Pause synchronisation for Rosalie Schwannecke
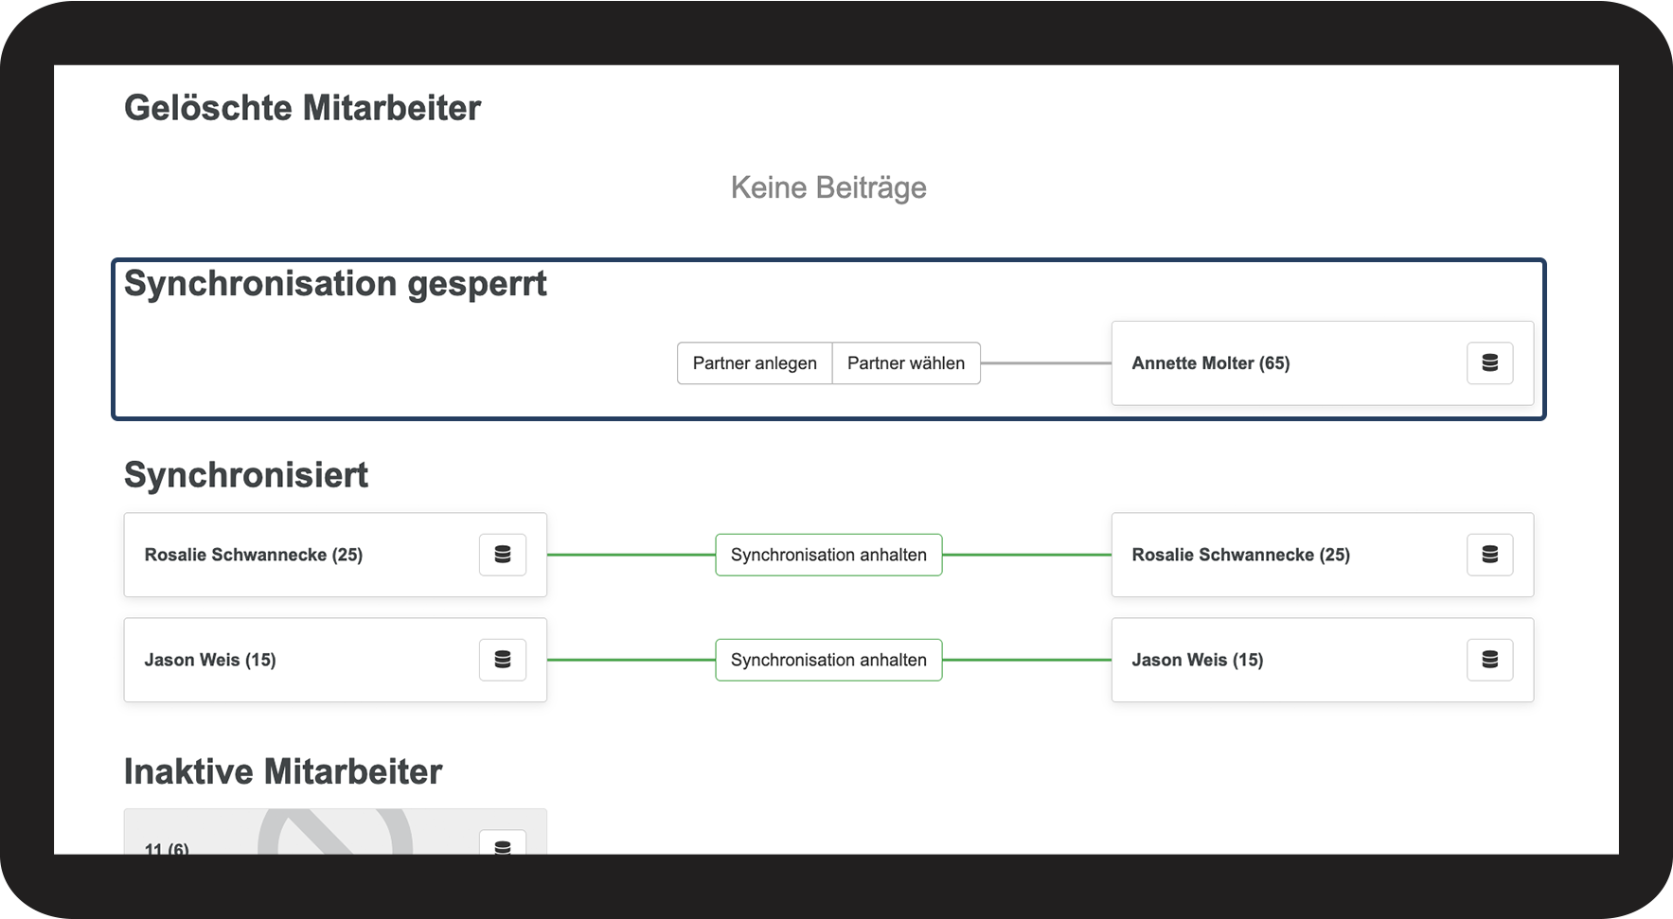 click(x=828, y=555)
